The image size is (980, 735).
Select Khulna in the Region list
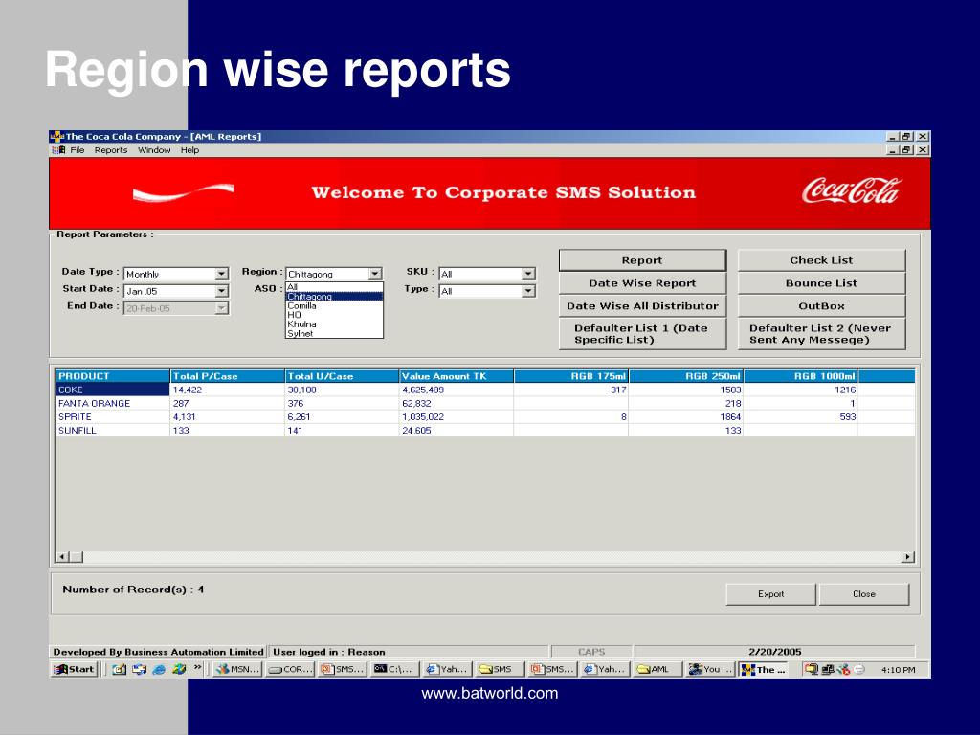tap(334, 324)
